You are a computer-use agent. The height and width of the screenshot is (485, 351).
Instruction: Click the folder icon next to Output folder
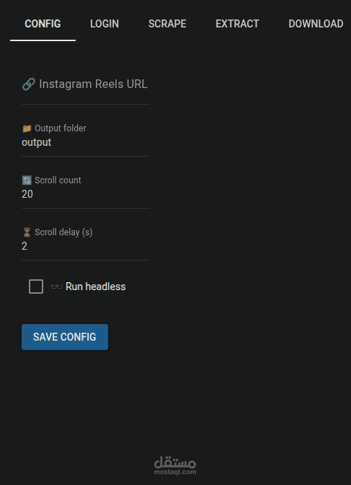27,128
